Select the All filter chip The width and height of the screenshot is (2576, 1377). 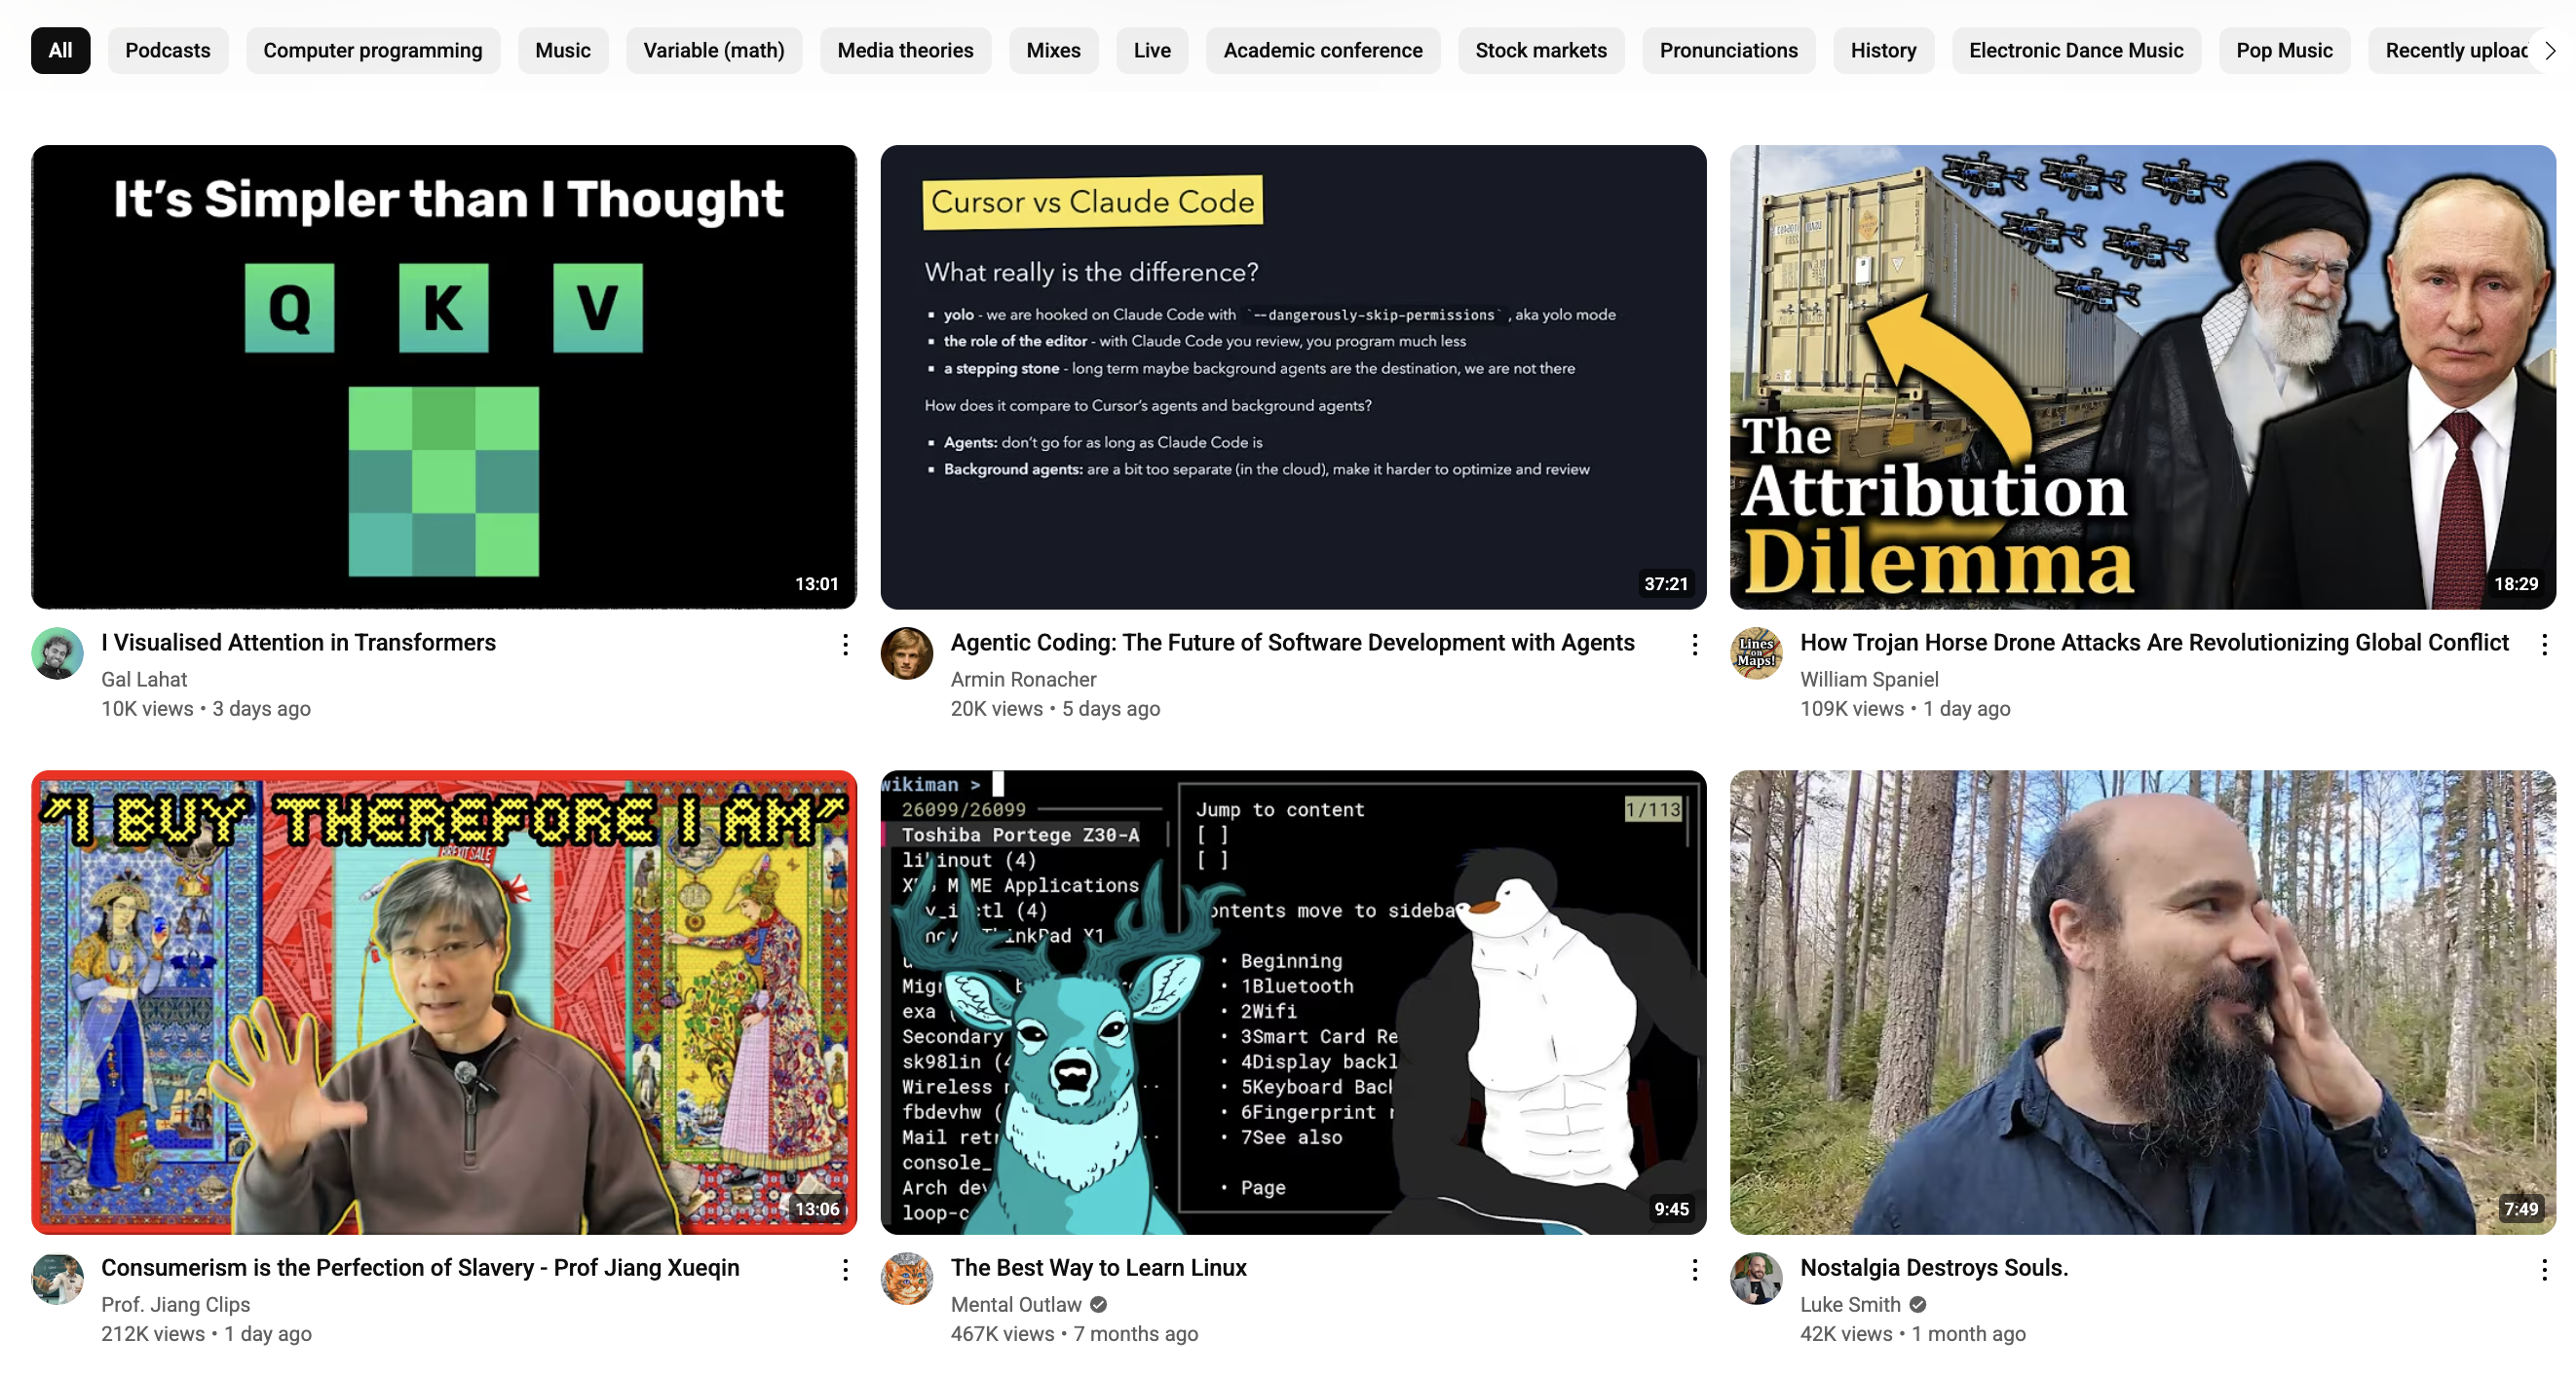tap(61, 51)
